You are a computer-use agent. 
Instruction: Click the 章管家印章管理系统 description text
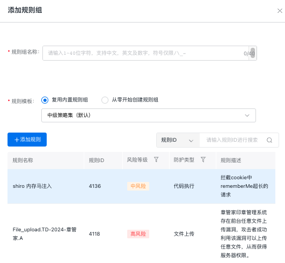pos(244,234)
